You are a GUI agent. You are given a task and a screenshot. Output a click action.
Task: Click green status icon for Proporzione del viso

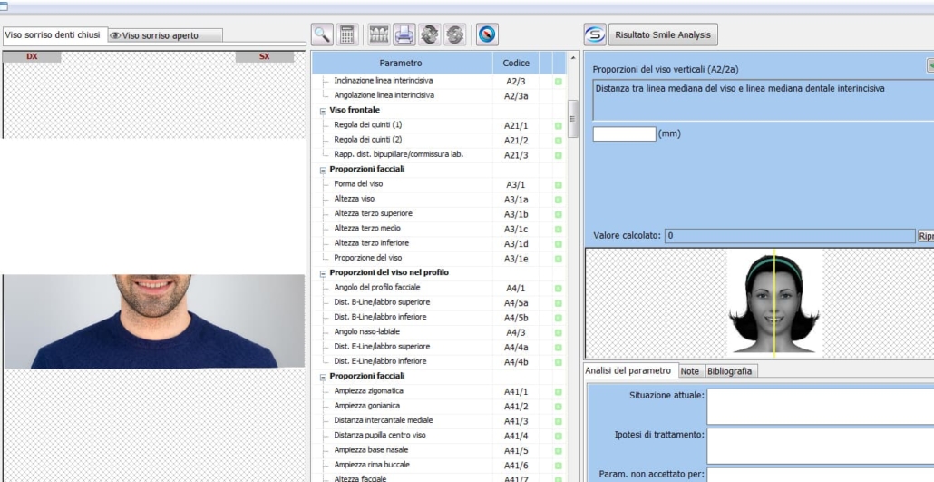pyautogui.click(x=559, y=259)
